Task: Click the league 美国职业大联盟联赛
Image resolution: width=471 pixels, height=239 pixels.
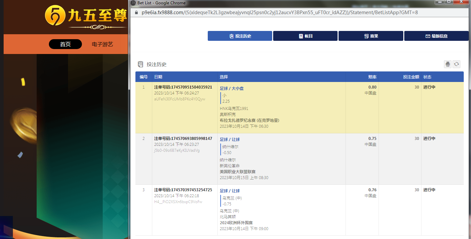Action: 238,172
